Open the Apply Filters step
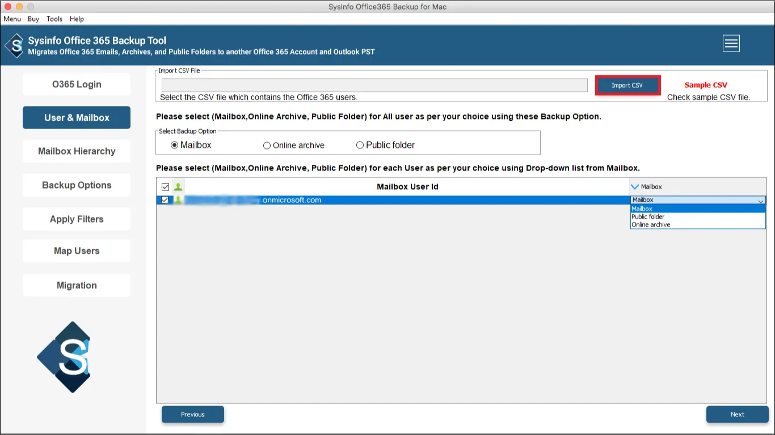Viewport: 775px width, 435px height. 77,219
